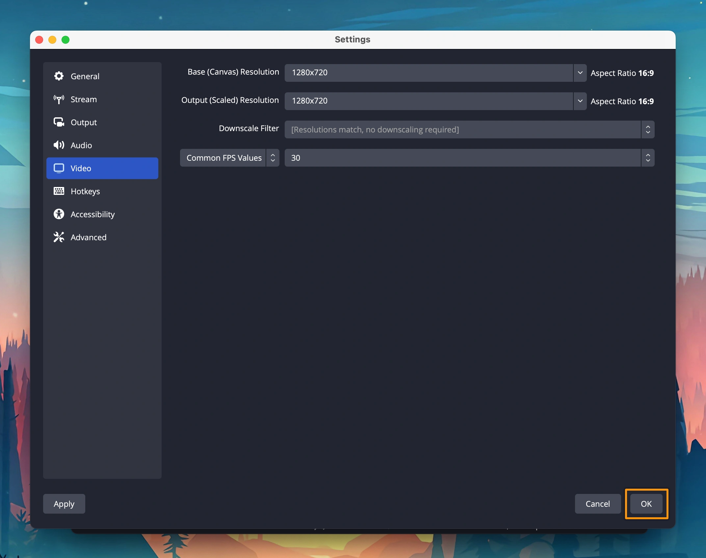Open the Advanced settings section
The image size is (706, 558).
coord(88,237)
